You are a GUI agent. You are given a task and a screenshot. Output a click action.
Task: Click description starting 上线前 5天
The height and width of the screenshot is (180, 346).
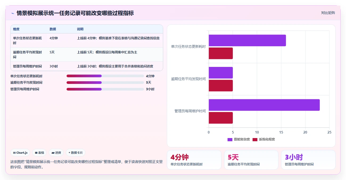107,52
